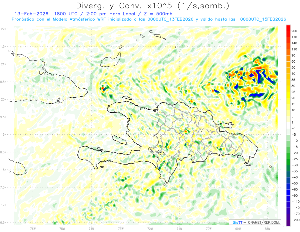Click the white swatch between 1 and -1
Screen dimensions: 300x232
point(288,126)
